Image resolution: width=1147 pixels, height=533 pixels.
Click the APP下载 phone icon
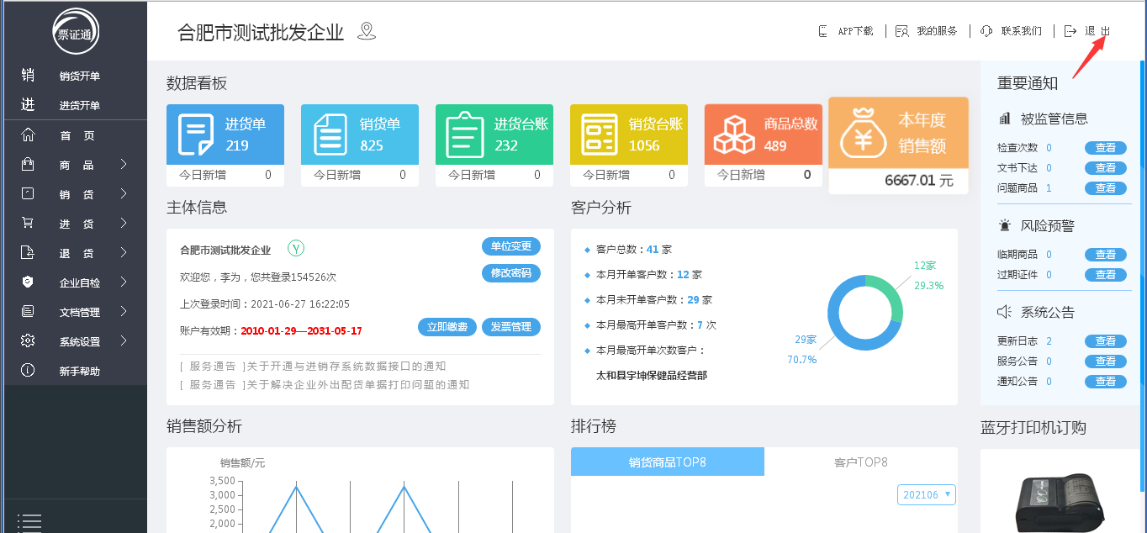pyautogui.click(x=823, y=31)
